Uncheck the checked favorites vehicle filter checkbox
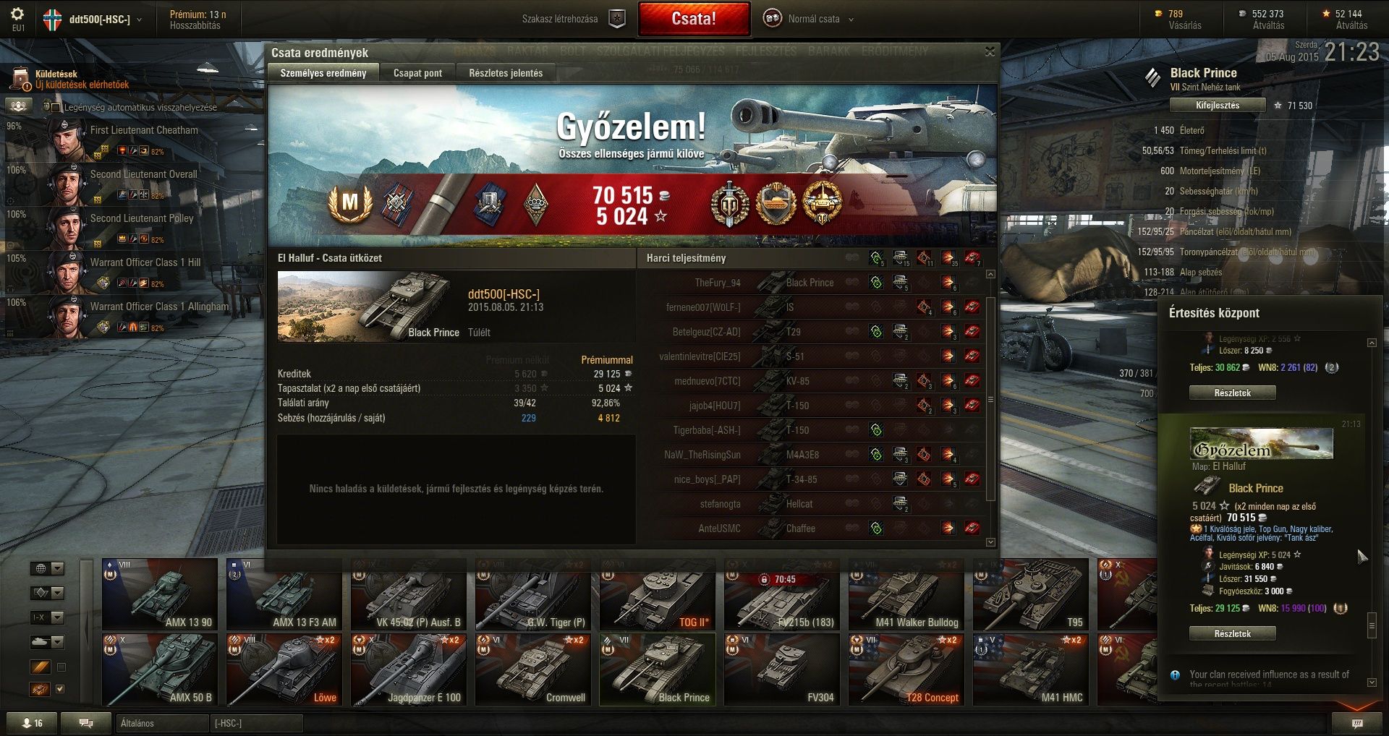Image resolution: width=1389 pixels, height=736 pixels. [61, 689]
